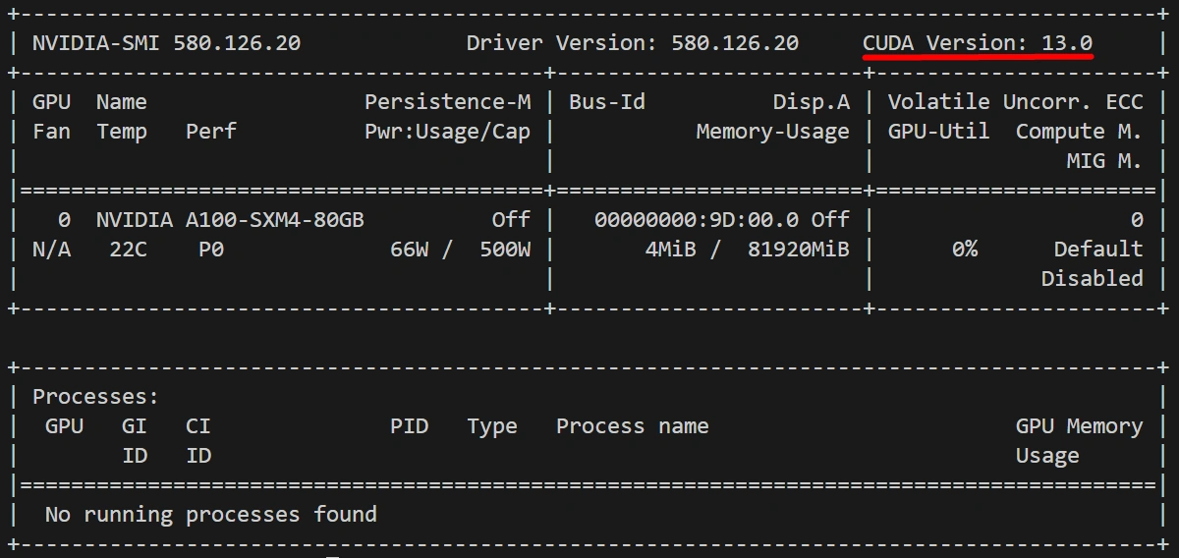Image resolution: width=1179 pixels, height=558 pixels.
Task: Click the Memory-Usage header
Action: [x=773, y=132]
